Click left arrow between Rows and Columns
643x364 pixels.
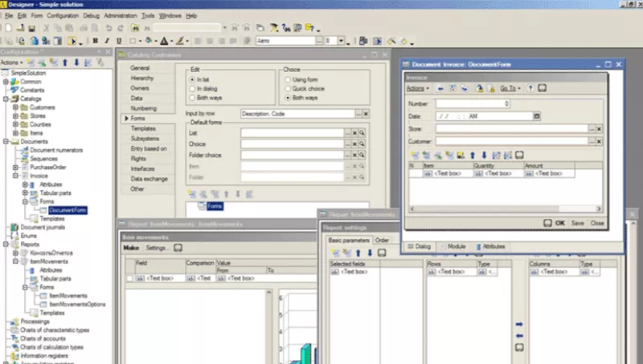pos(519,336)
